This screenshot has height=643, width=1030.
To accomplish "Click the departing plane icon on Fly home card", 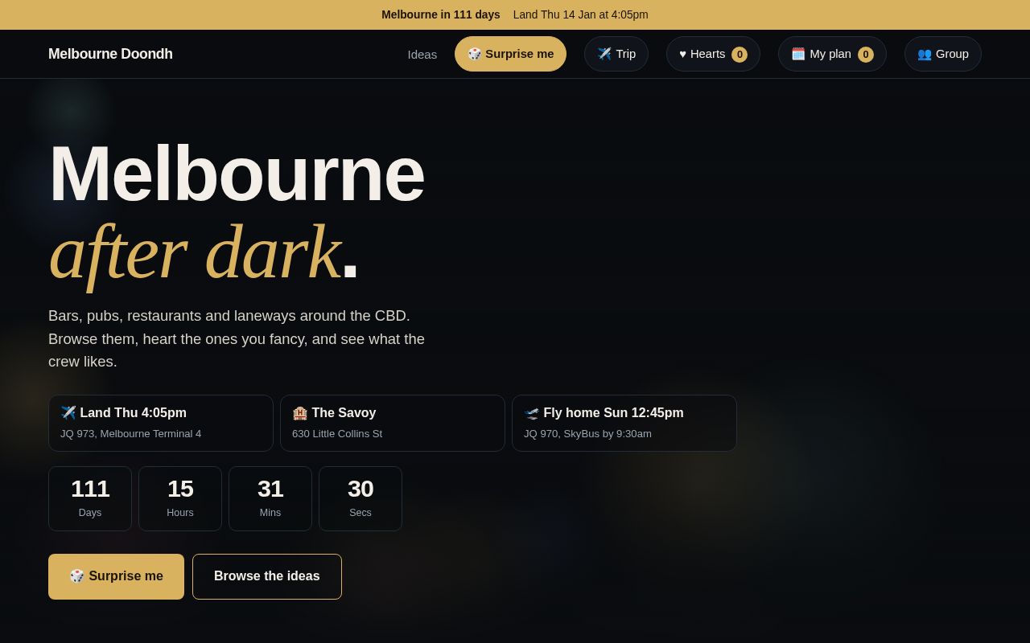I will [x=532, y=413].
